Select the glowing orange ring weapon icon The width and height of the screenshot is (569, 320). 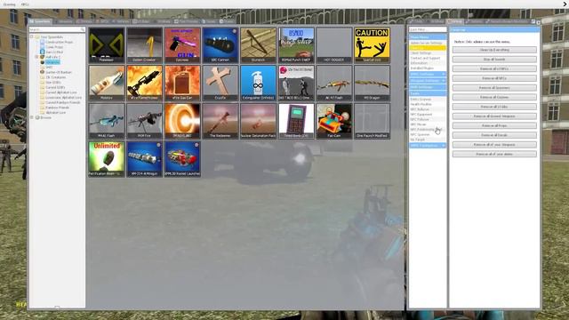click(x=182, y=121)
